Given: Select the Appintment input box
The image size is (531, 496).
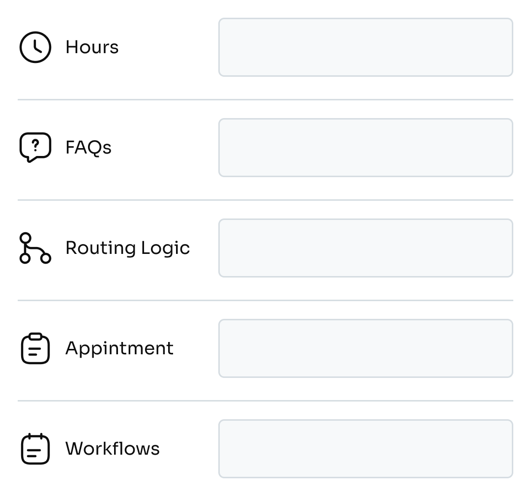Looking at the screenshot, I should coord(366,348).
